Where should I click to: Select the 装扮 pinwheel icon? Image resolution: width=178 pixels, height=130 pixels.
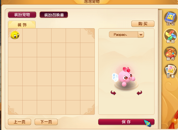171,36
